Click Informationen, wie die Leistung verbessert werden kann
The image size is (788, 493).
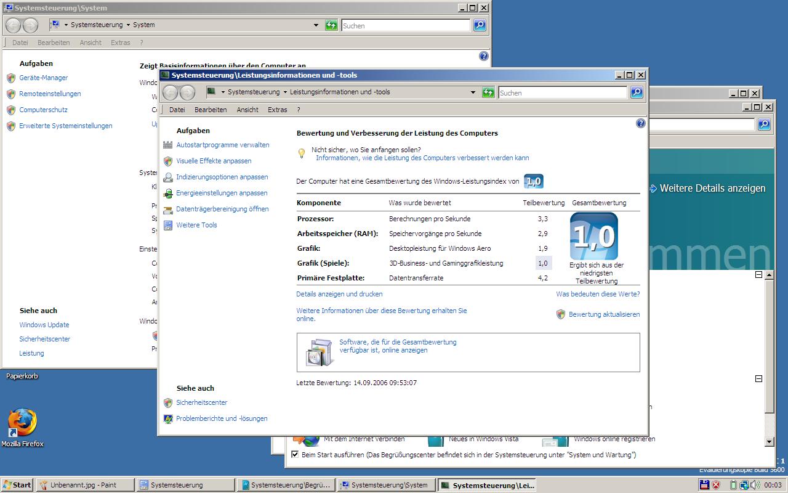point(422,158)
